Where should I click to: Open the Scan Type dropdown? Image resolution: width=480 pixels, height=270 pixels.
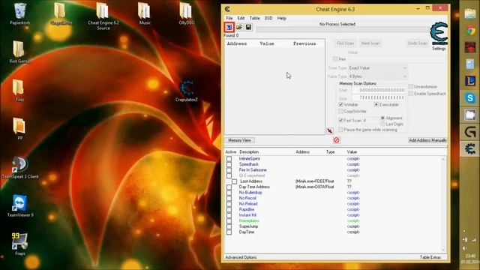coord(378,68)
